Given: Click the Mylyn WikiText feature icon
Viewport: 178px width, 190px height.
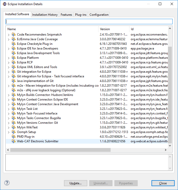Looking at the screenshot, I should [x=14, y=127].
